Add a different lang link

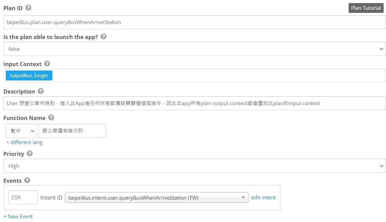(x=24, y=142)
